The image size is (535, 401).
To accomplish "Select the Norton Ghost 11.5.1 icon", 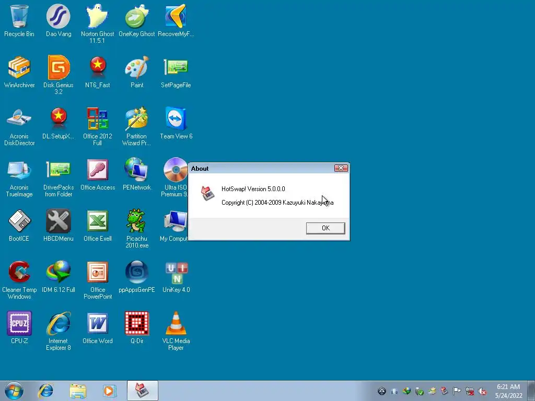I will (x=98, y=23).
